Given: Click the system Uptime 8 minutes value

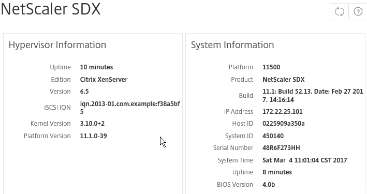Looking at the screenshot, I should pyautogui.click(x=277, y=172).
